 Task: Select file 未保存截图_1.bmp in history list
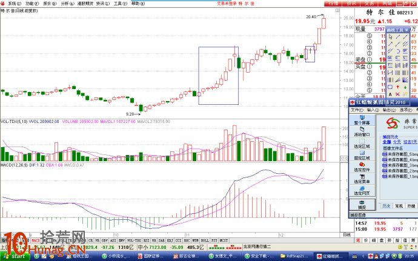tap(400, 176)
